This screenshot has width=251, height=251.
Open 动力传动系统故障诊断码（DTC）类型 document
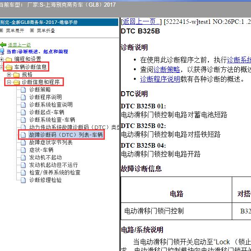(74, 127)
